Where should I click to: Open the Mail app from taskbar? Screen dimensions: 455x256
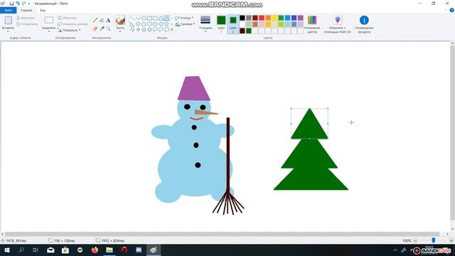(50, 250)
